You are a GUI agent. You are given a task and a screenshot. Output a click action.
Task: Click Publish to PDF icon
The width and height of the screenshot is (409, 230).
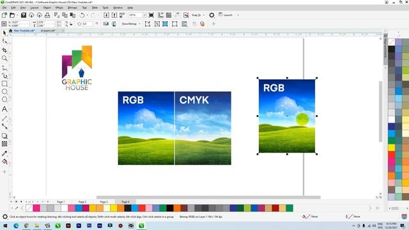(x=122, y=15)
